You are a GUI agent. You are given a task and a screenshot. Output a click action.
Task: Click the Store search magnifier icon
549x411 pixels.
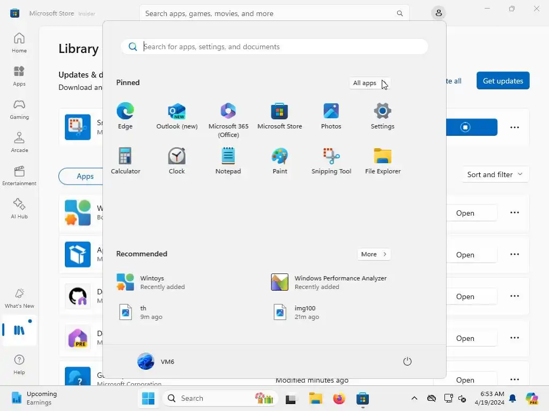399,13
